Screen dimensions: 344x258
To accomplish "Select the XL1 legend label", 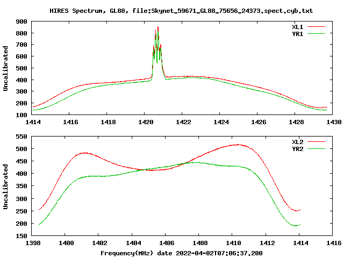I will coord(297,27).
